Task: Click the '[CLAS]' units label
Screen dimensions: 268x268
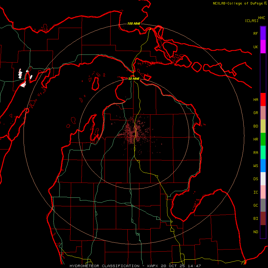Action: click(x=252, y=21)
